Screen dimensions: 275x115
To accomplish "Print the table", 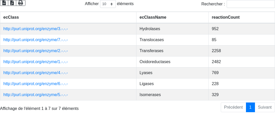I will pyautogui.click(x=21, y=3).
